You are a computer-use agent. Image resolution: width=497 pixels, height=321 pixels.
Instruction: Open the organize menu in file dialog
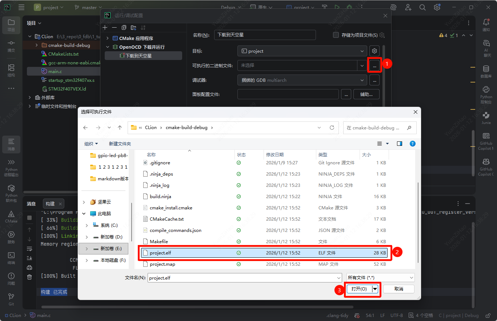click(x=91, y=144)
